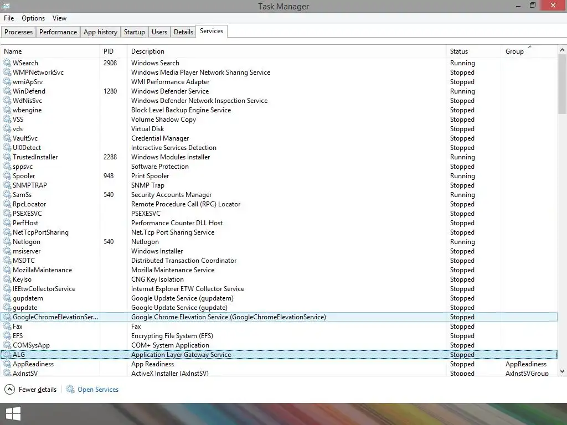This screenshot has width=567, height=425.
Task: Switch to the Users tab
Action: pos(159,32)
